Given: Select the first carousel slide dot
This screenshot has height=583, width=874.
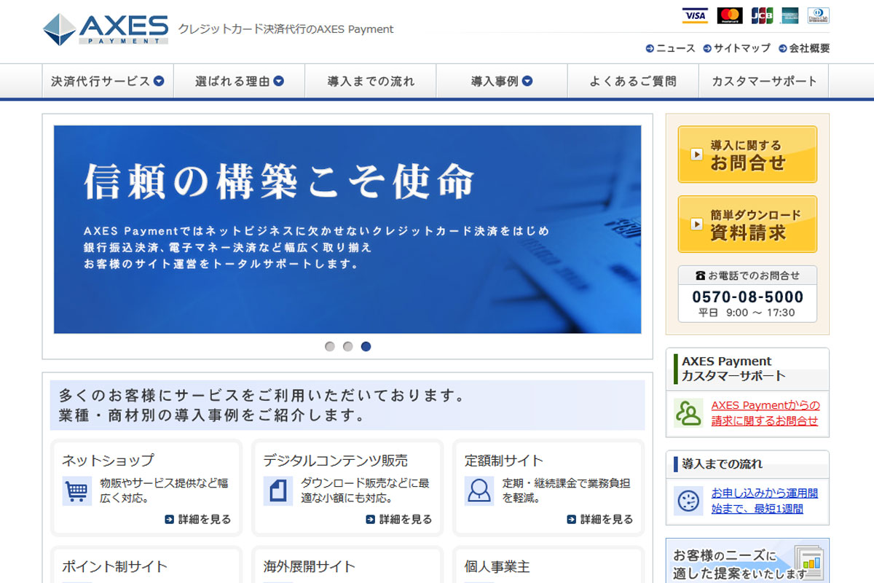Looking at the screenshot, I should click(x=330, y=347).
